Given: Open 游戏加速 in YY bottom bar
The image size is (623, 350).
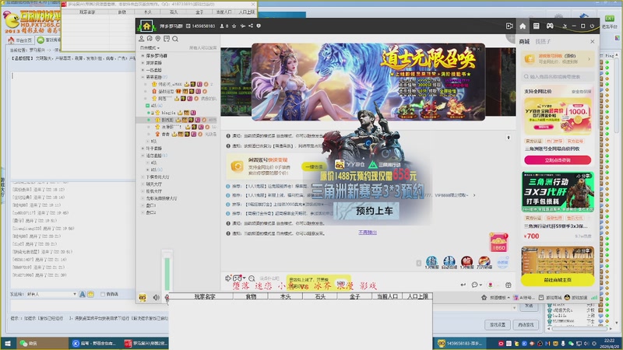Looking at the screenshot, I should point(575,297).
